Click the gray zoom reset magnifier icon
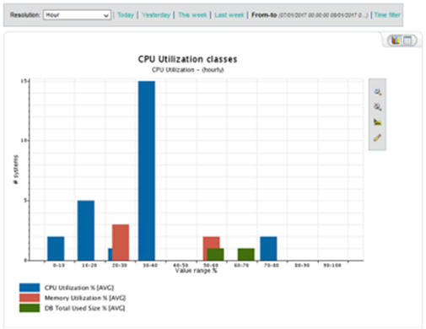The image size is (426, 329). (x=377, y=107)
